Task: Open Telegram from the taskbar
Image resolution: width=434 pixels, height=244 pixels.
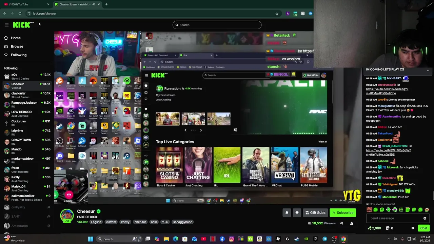Action: pyautogui.click(x=325, y=239)
